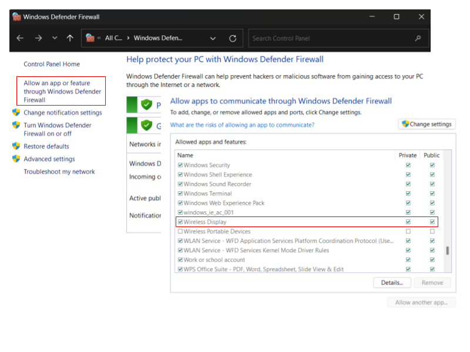Image resolution: width=470 pixels, height=352 pixels.
Task: Expand the address bar history dropdown
Action: pos(213,39)
